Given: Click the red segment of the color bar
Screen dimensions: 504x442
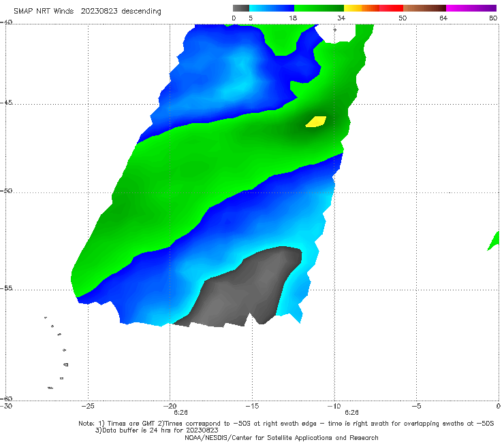Looking at the screenshot, I should tap(391, 8).
